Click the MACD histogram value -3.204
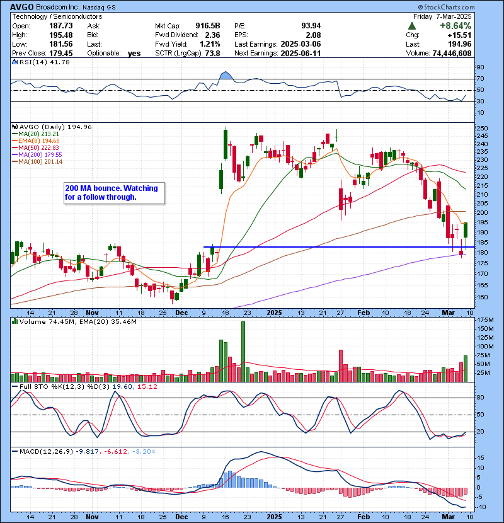504x523 pixels. click(144, 452)
